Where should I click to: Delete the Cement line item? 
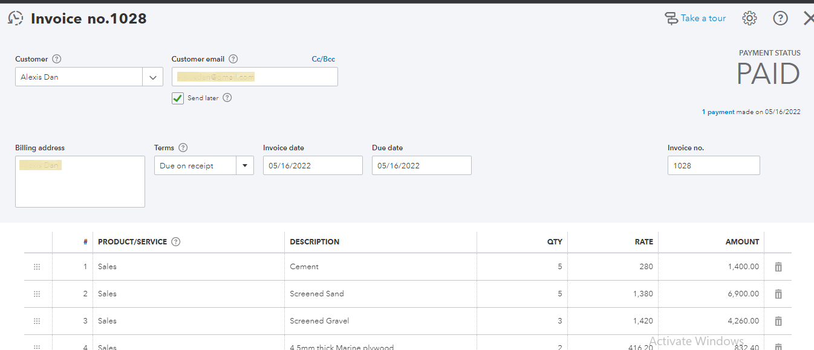778,267
